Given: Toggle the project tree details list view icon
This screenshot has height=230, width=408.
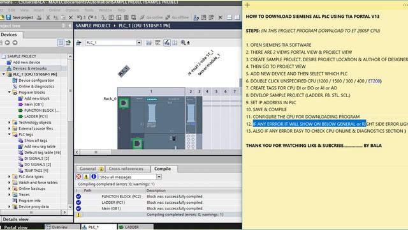Looking at the screenshot, I should (x=61, y=43).
